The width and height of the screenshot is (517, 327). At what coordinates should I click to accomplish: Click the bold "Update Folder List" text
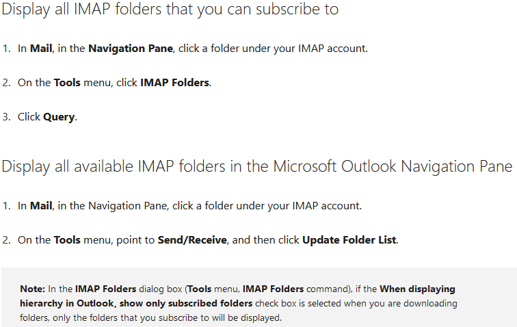click(x=349, y=240)
